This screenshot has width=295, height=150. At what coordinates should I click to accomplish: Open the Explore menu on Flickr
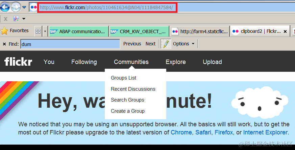pos(176,62)
